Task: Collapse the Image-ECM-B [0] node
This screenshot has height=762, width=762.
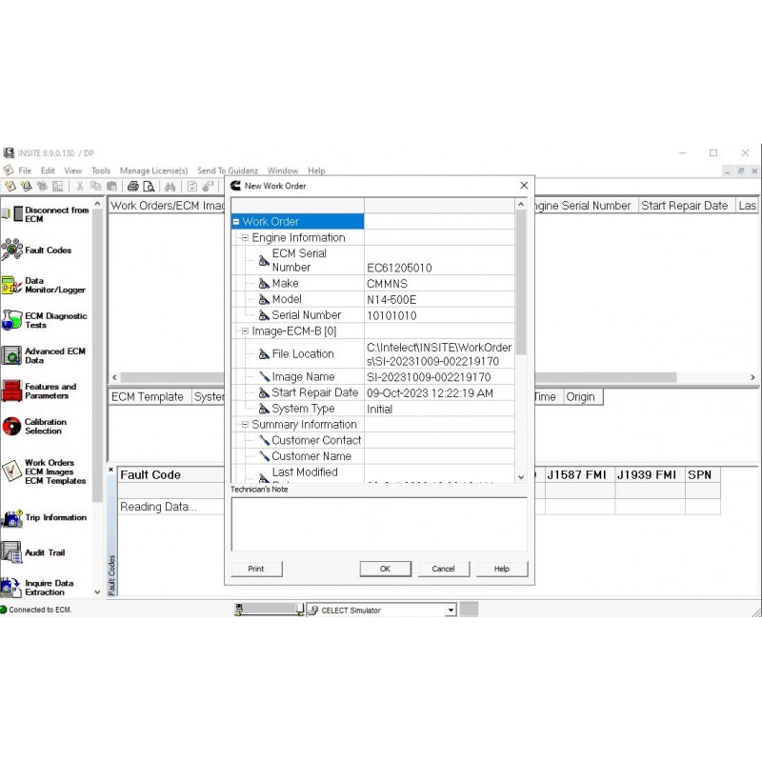Action: point(245,331)
